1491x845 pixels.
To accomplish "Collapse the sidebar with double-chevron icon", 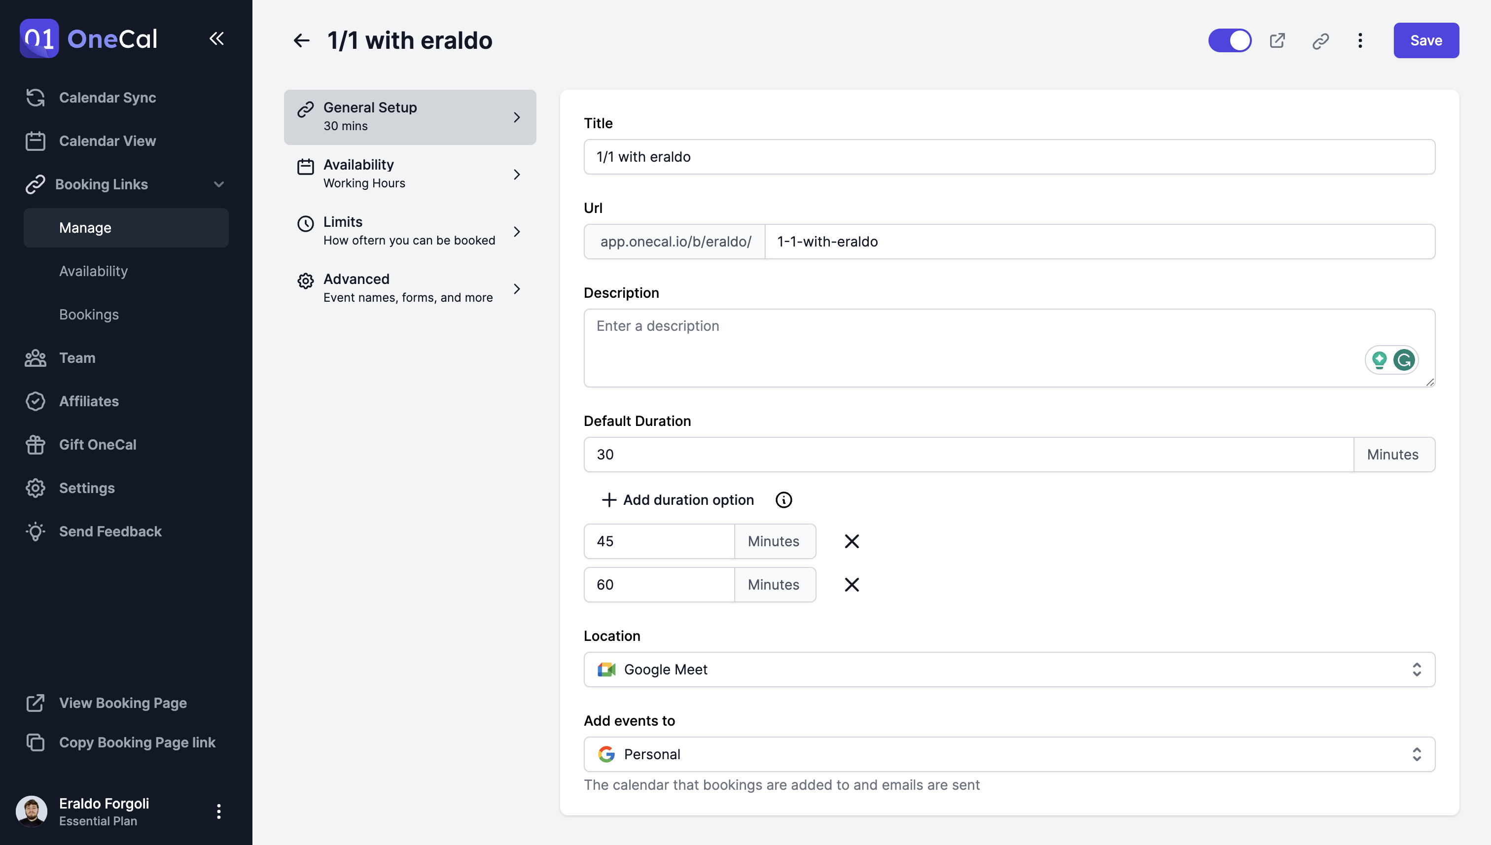I will (216, 39).
